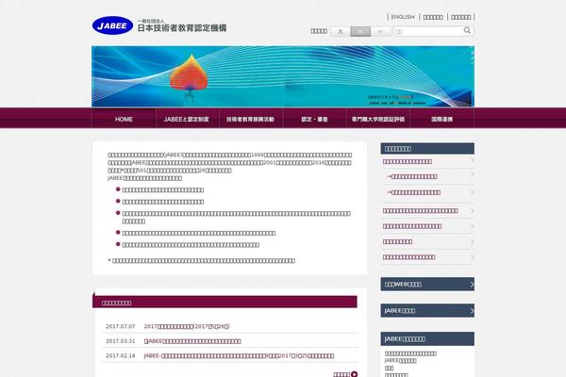This screenshot has width=566, height=377.
Task: Open the 技術者教育振興活動 menu item
Action: (251, 119)
